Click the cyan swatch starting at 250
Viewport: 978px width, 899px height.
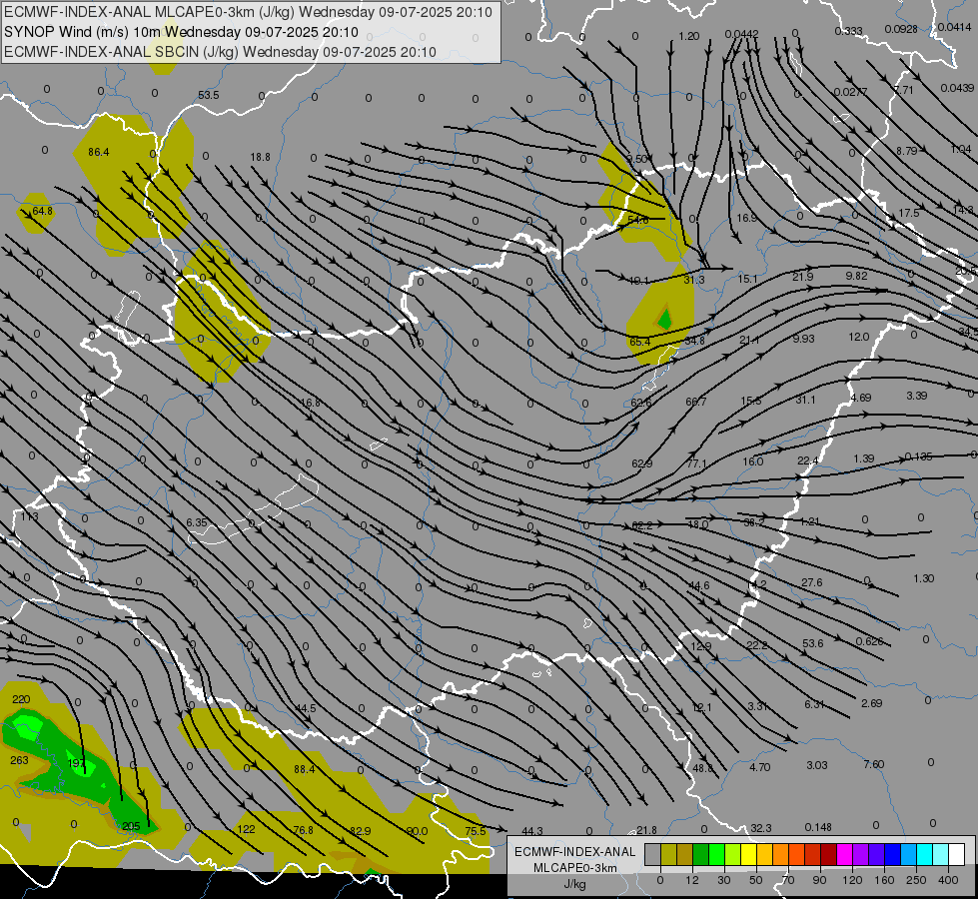tap(924, 854)
